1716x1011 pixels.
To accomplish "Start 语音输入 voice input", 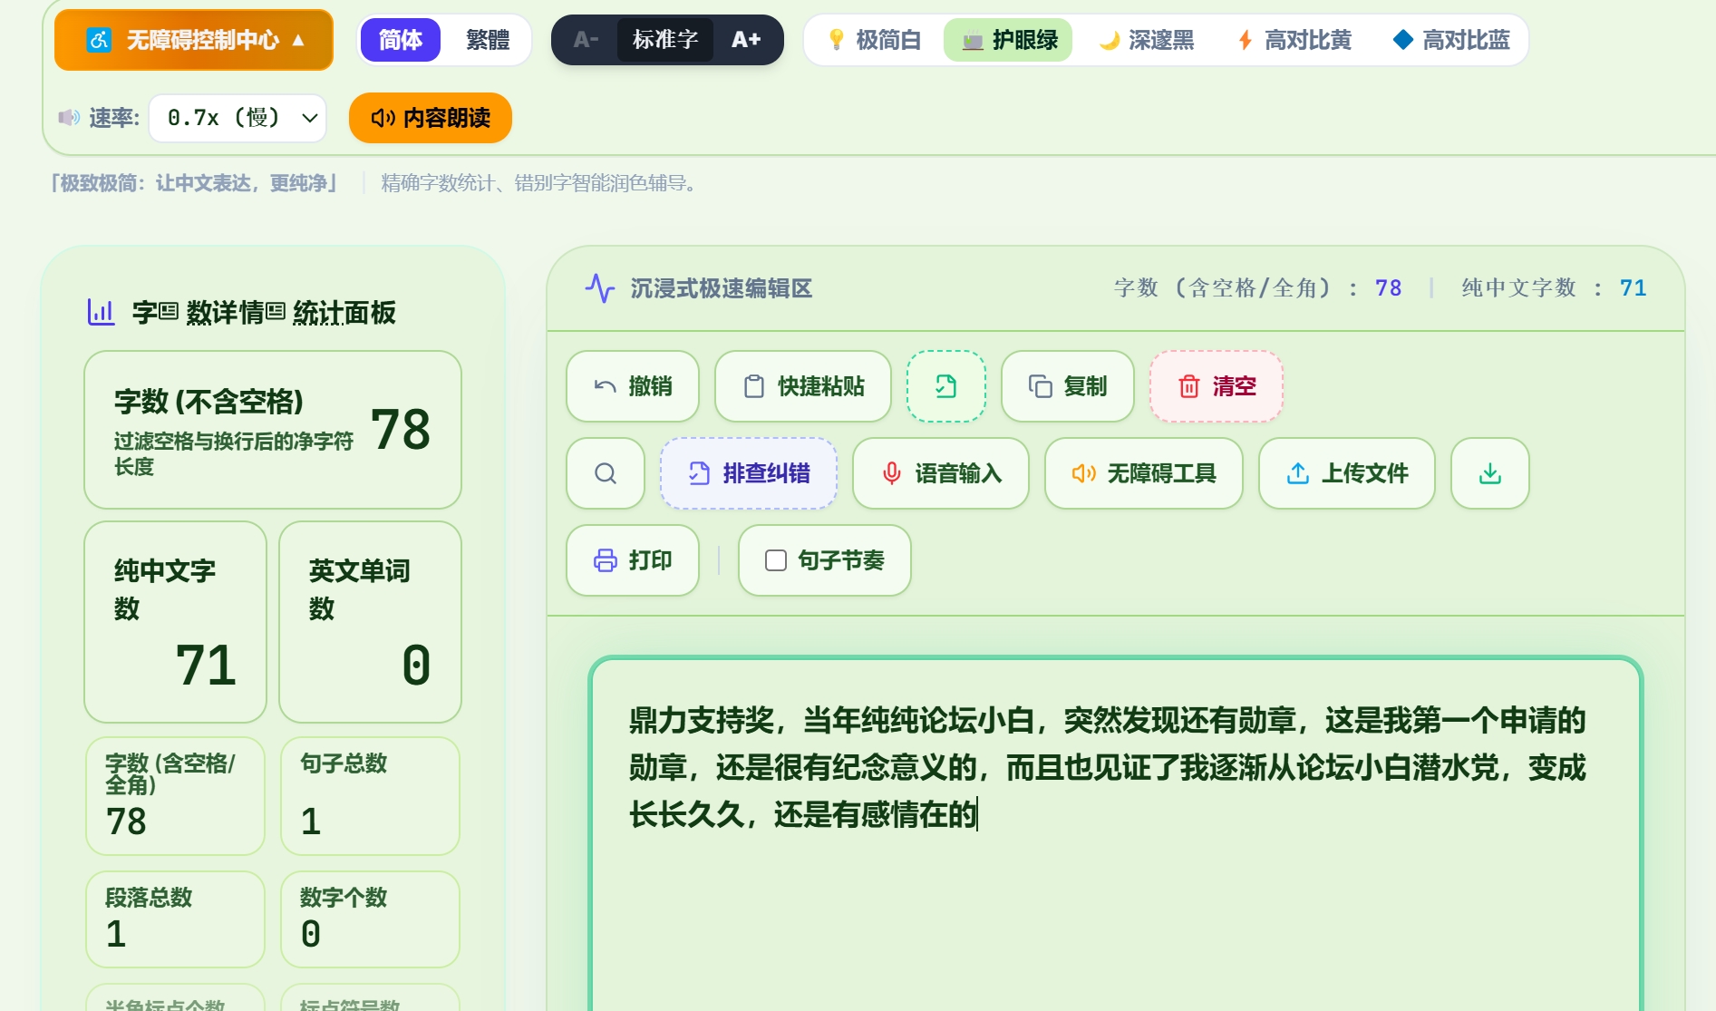I will pos(941,473).
